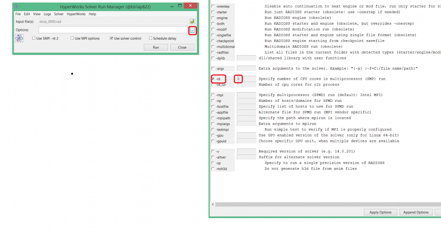Click the browse input file folder icon

pyautogui.click(x=192, y=21)
